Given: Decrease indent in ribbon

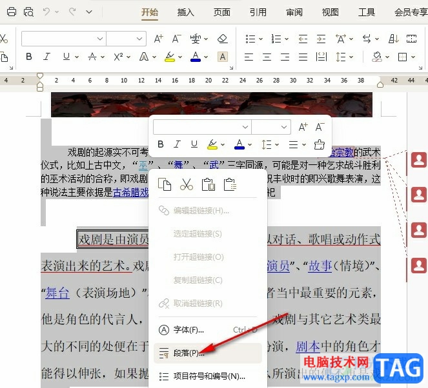Looking at the screenshot, I should pos(303,39).
